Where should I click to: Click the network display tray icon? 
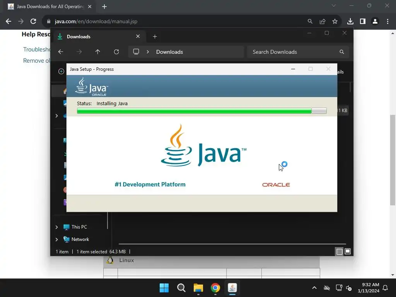tap(339, 288)
